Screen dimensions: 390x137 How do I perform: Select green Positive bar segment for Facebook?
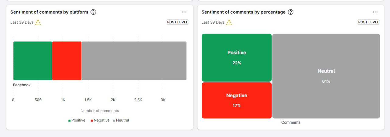point(33,61)
